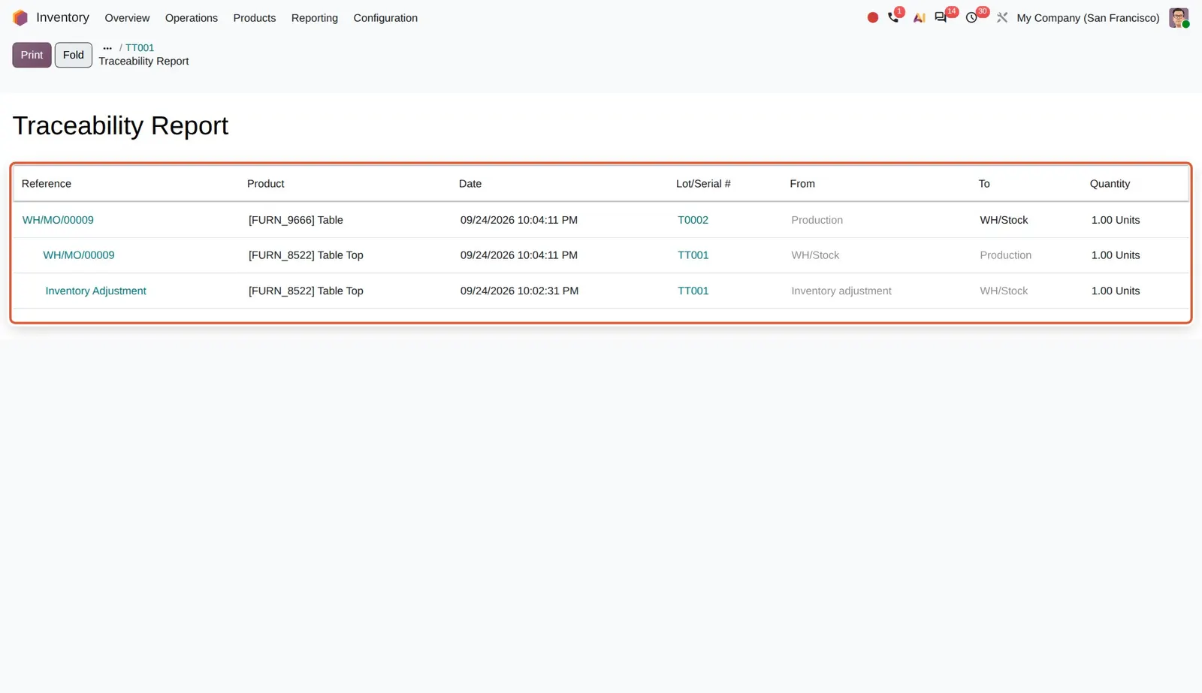Screen dimensions: 1202x693
Task: Click [FURN_8522] Table Top in Inventory Adjustment row
Action: tap(306, 291)
